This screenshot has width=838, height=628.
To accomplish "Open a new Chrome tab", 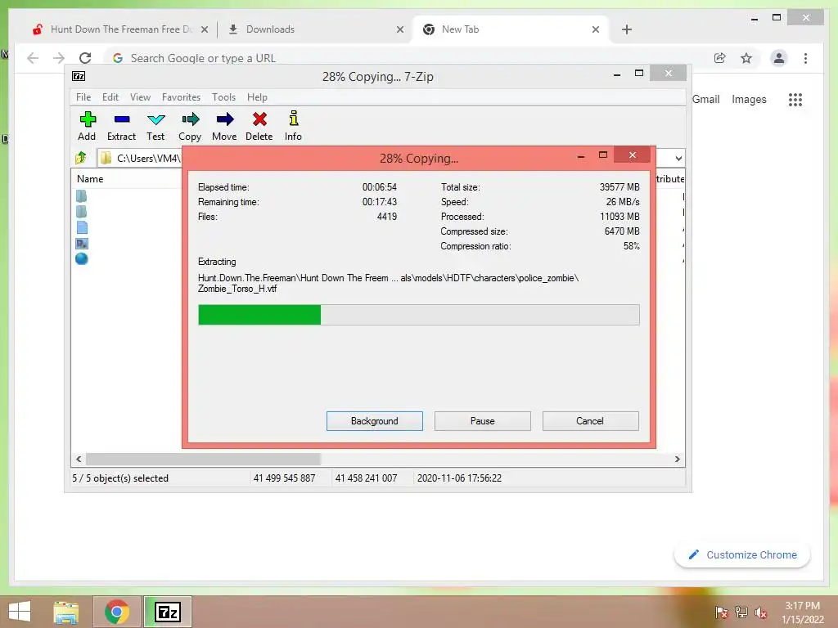I will [627, 29].
